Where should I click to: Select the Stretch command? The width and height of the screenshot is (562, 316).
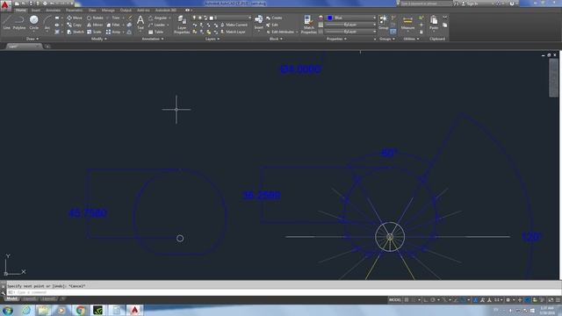click(76, 32)
